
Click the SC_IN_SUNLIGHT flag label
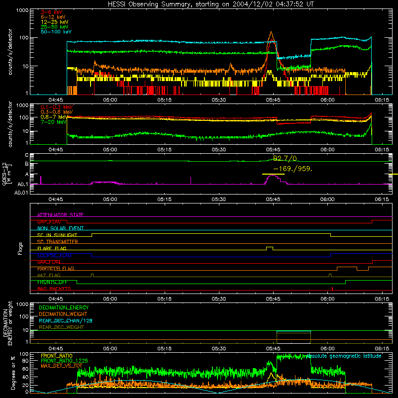click(57, 235)
